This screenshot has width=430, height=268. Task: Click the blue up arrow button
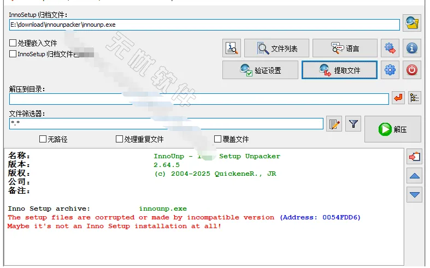(414, 176)
